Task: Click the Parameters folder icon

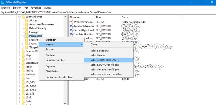Action: (26, 36)
